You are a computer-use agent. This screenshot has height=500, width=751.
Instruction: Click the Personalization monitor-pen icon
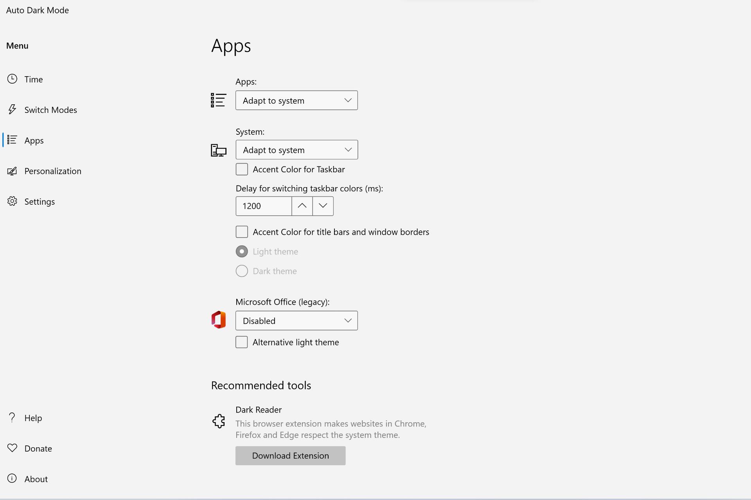tap(12, 171)
